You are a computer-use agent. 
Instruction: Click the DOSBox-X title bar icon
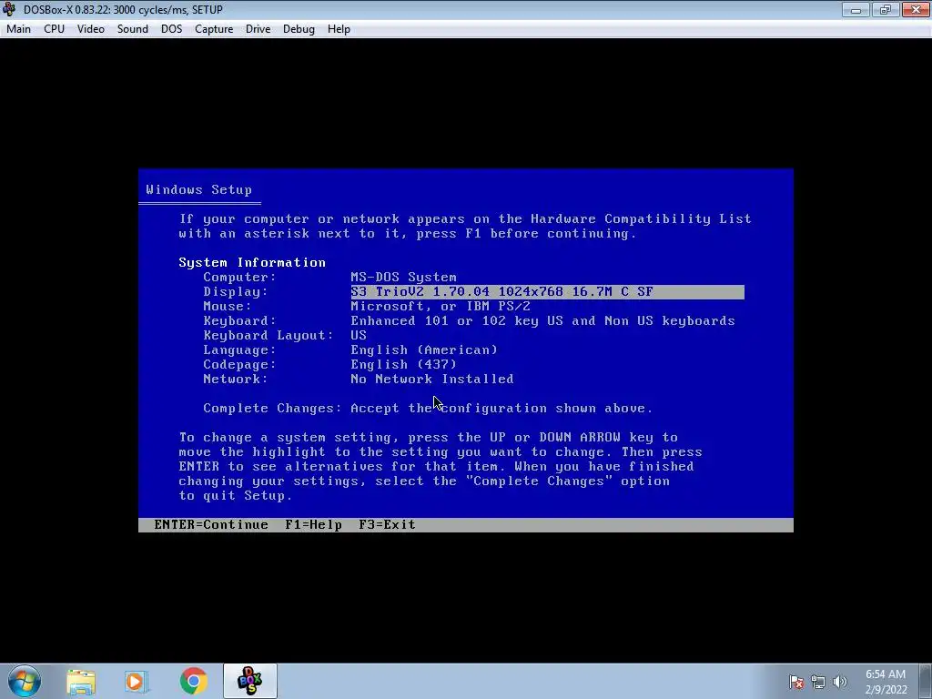(x=9, y=9)
